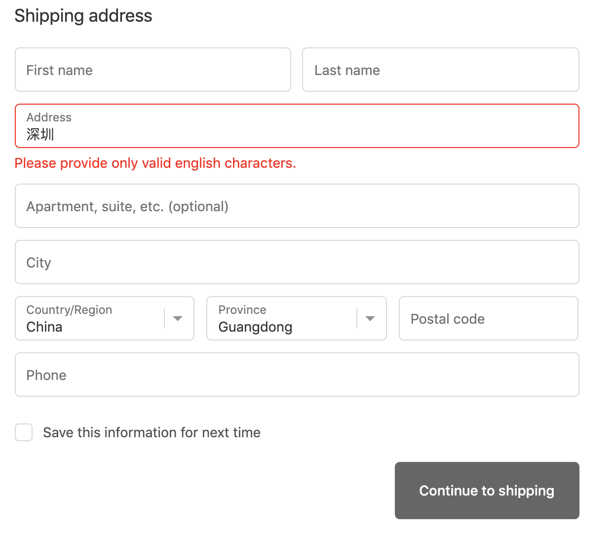Click the small 'Address' floating label
The image size is (613, 533).
coord(49,117)
